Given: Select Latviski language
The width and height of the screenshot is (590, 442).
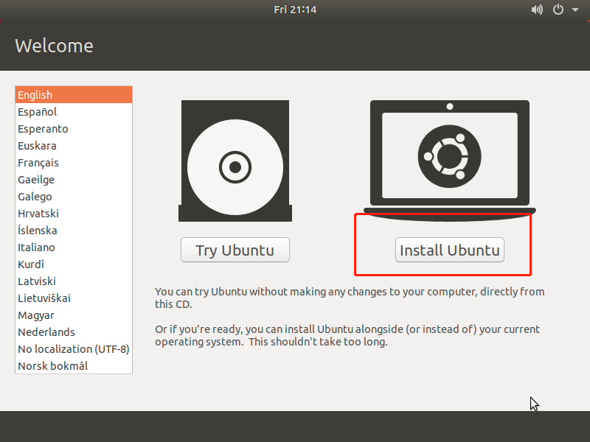Looking at the screenshot, I should click(x=74, y=281).
